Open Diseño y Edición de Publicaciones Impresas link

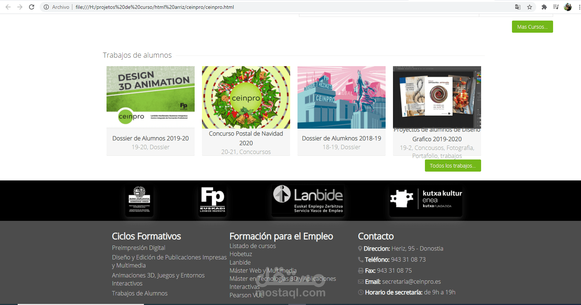click(x=169, y=261)
